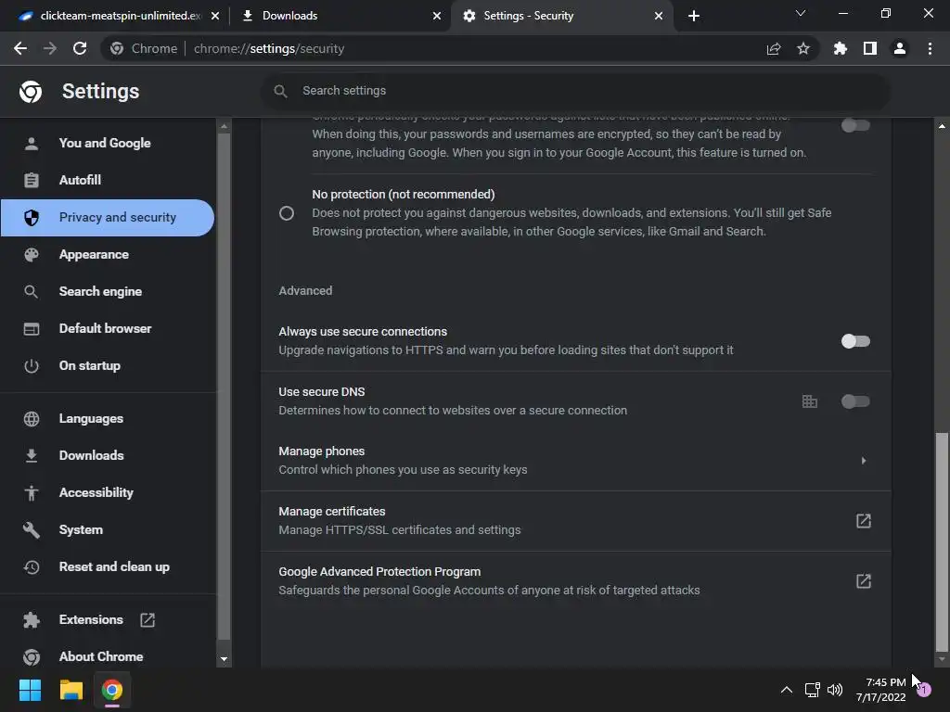Enable Always use secure connections toggle
950x712 pixels.
pyautogui.click(x=855, y=341)
